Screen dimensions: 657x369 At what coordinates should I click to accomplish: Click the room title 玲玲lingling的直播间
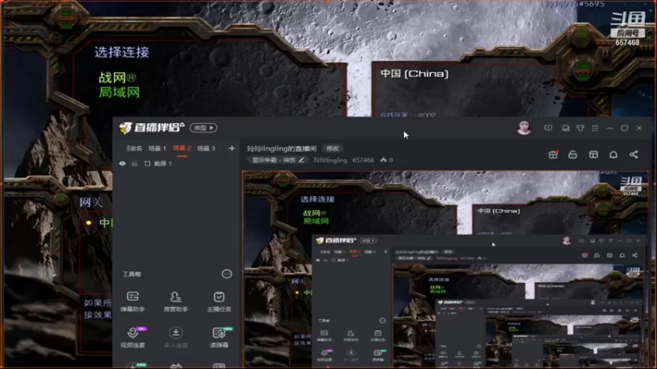pos(282,148)
